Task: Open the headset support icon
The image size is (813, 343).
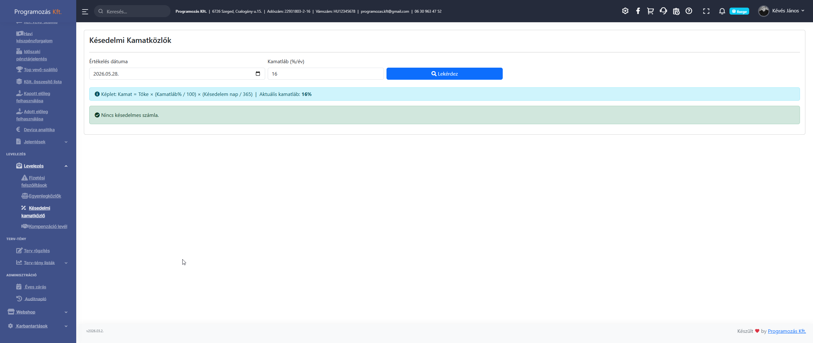Action: 663,11
